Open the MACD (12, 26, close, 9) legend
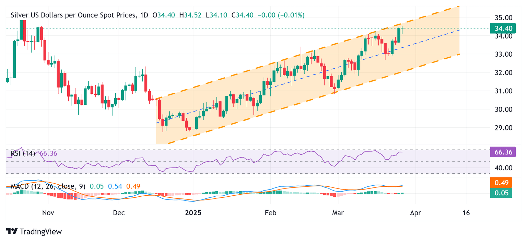Image resolution: width=527 pixels, height=242 pixels. [x=47, y=186]
